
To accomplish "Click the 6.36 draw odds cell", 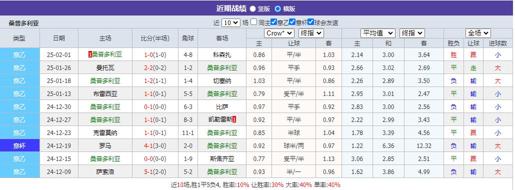I will (x=388, y=146).
